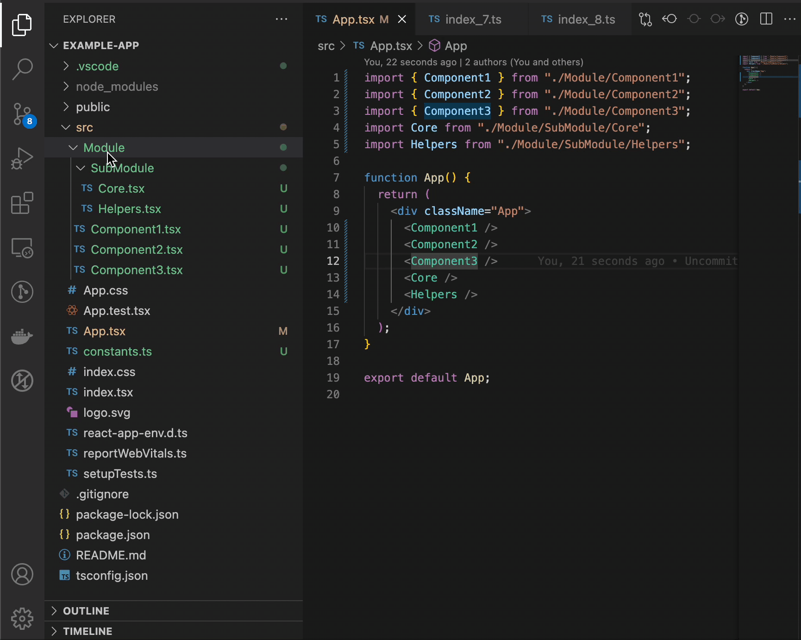Open App.css file
Image resolution: width=801 pixels, height=640 pixels.
pos(174,290)
